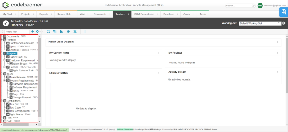Open the Trash tab

coord(203,14)
